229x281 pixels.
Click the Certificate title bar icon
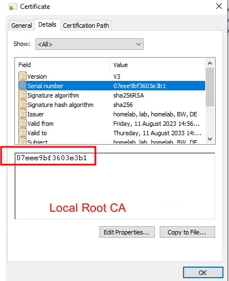pos(13,7)
